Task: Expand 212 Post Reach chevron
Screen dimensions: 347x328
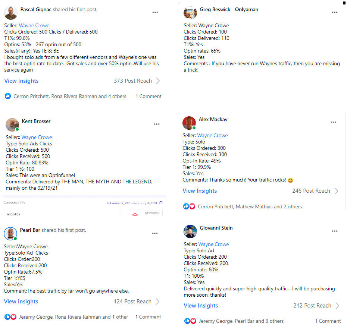Action: pos(337,306)
